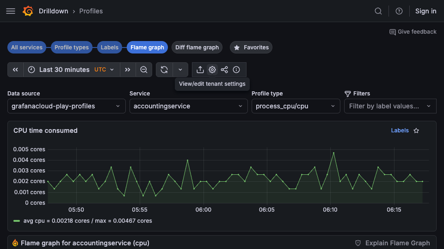Click the refresh data icon
Viewport: 444px width, 249px height.
point(164,70)
